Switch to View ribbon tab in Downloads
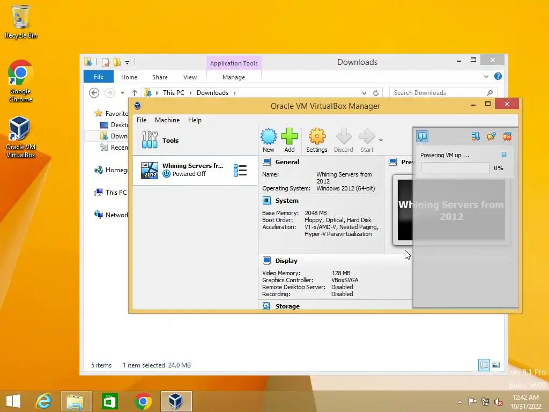This screenshot has height=412, width=549. tap(190, 77)
